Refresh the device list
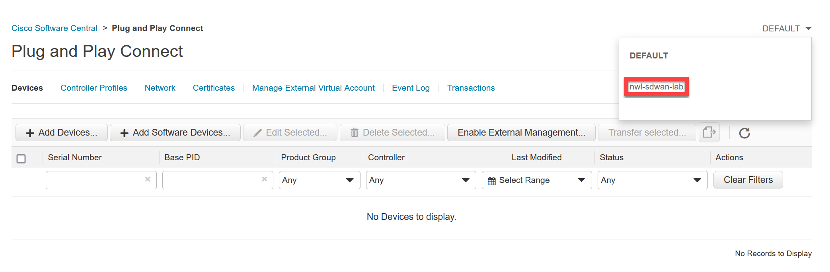 (x=744, y=133)
